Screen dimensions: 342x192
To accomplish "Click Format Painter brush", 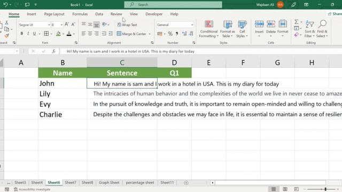I will click(x=7, y=35).
